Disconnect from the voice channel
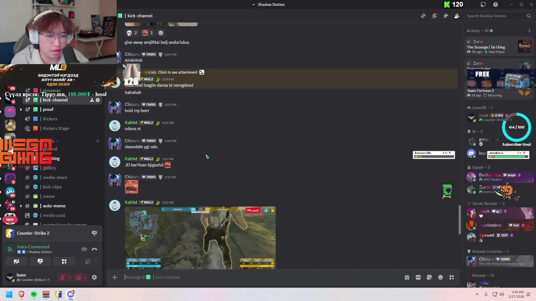This screenshot has height=301, width=536. [94, 249]
